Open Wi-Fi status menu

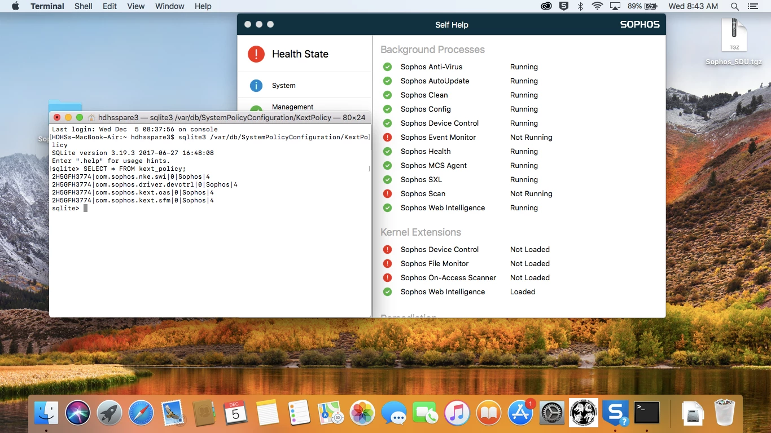(597, 6)
